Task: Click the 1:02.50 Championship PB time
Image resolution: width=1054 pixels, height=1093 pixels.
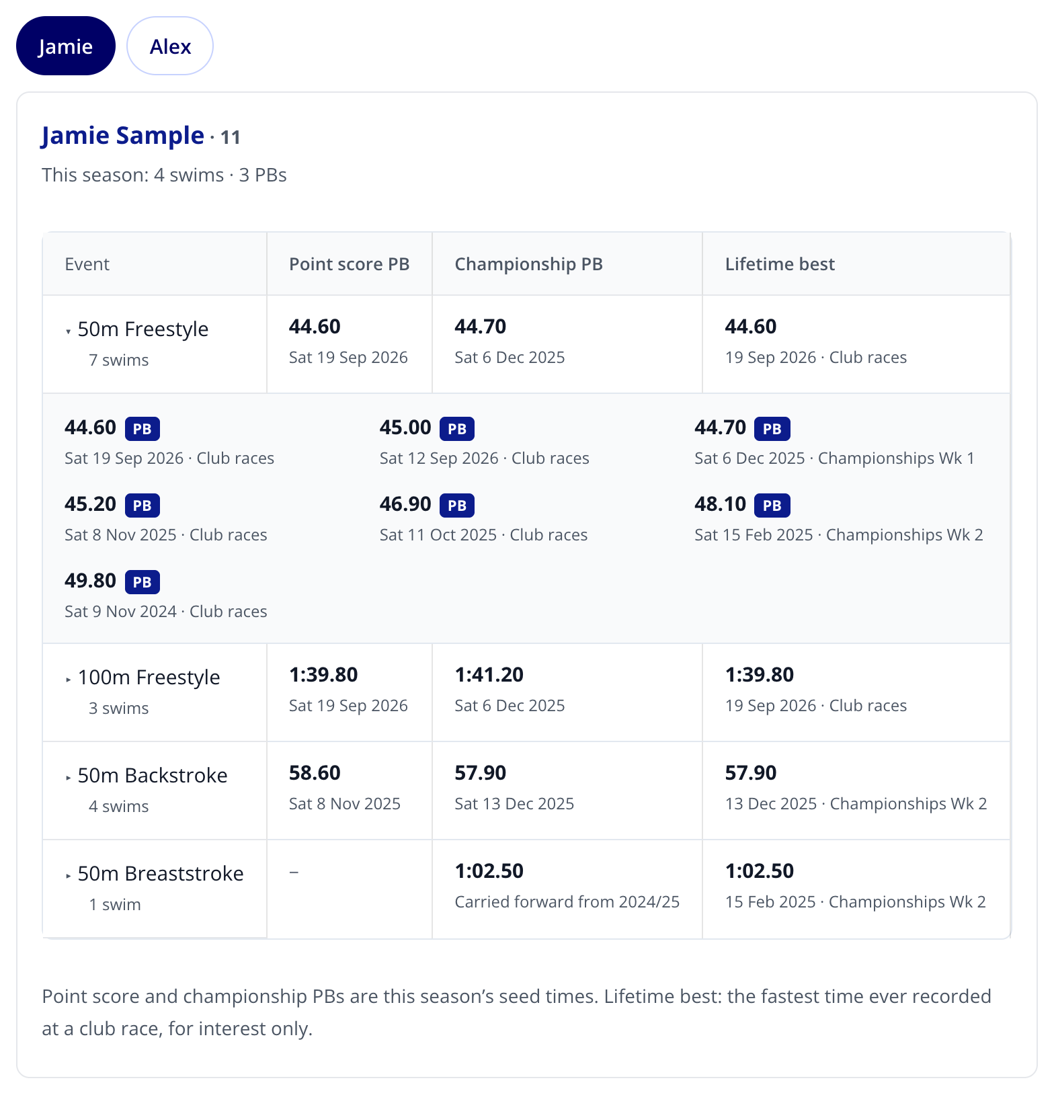Action: [489, 871]
